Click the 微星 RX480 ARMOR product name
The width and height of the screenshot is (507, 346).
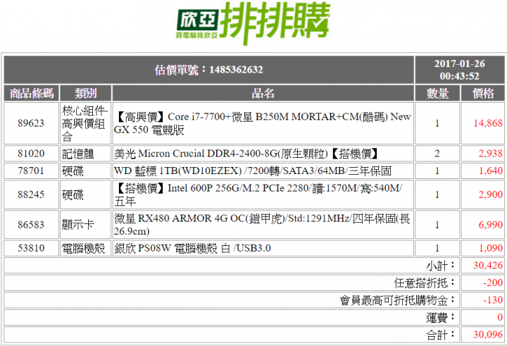[x=262, y=225]
